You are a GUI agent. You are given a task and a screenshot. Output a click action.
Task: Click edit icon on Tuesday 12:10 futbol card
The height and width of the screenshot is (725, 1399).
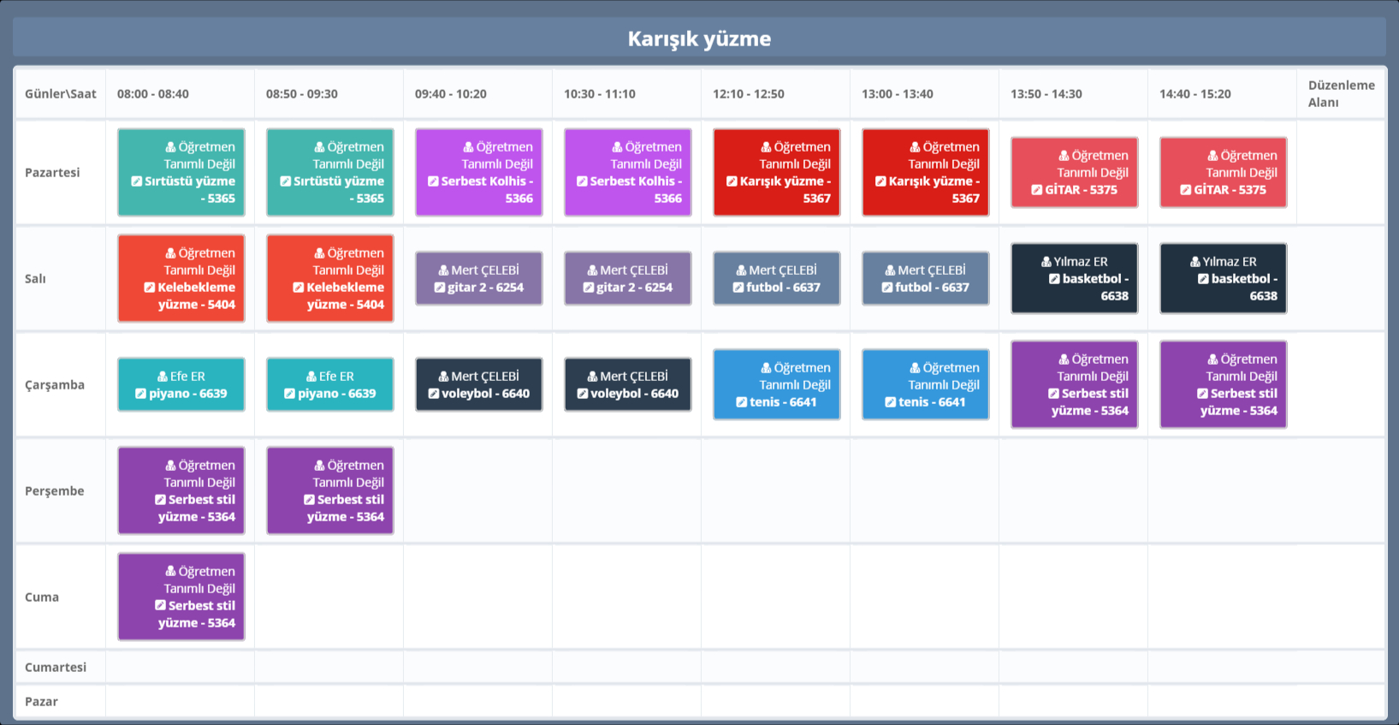click(x=738, y=288)
